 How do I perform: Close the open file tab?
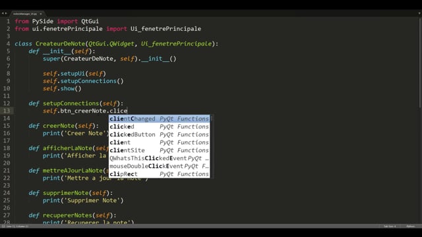[x=41, y=14]
